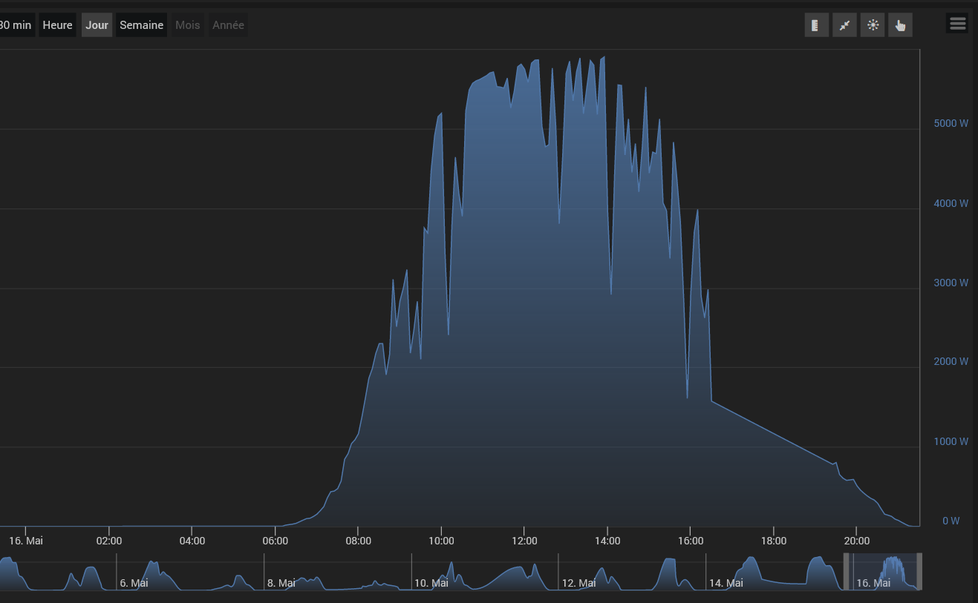The height and width of the screenshot is (603, 978).
Task: Click the 18:00 time axis label
Action: 775,541
